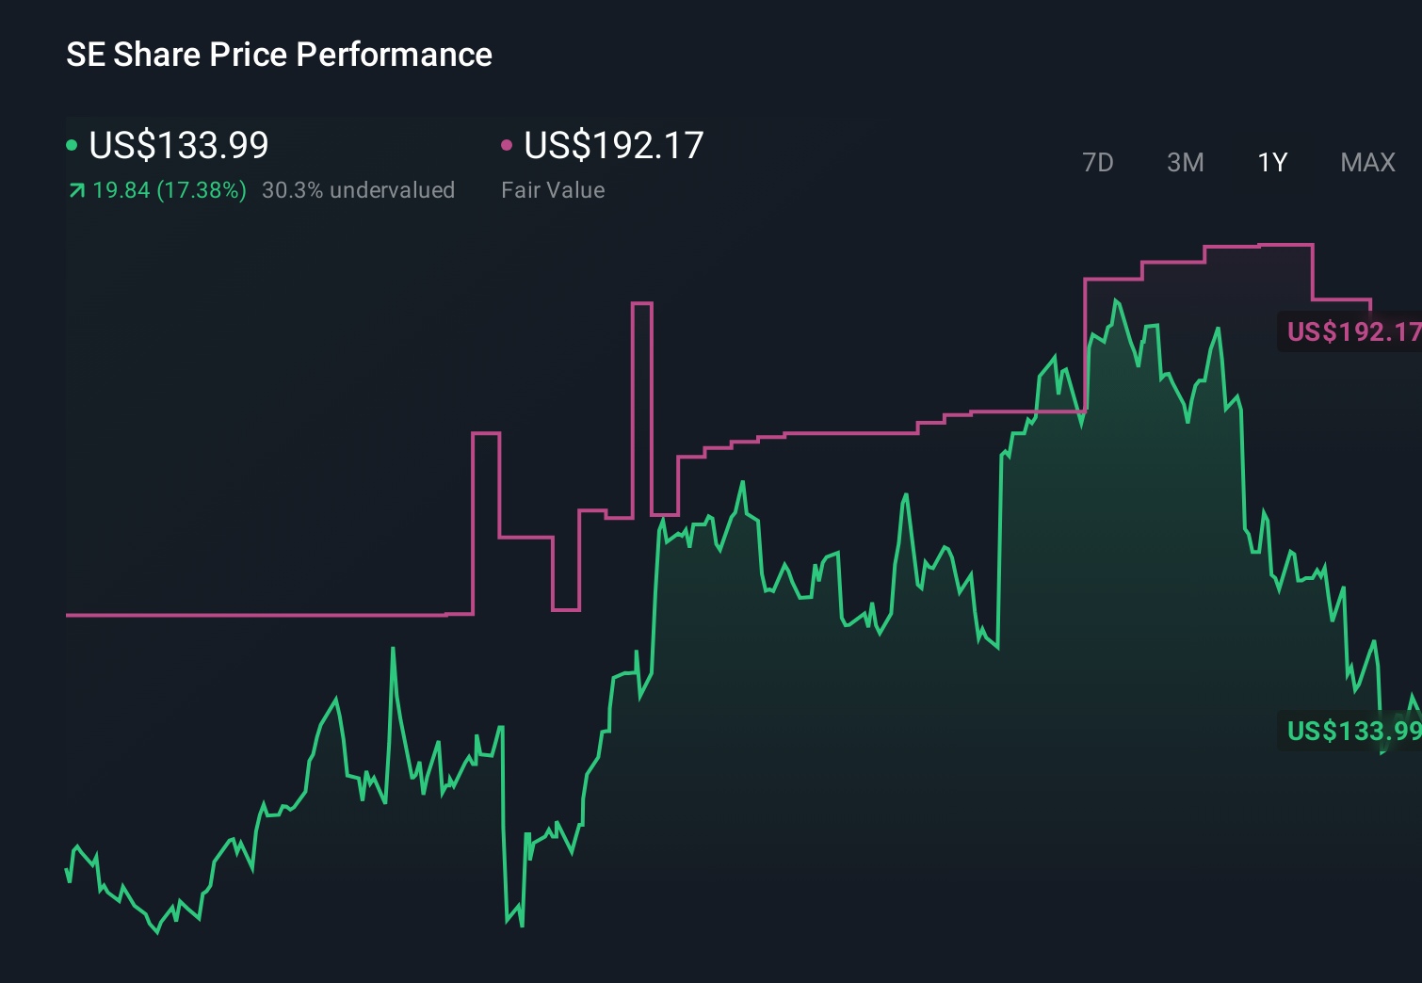
Task: Toggle the Fair Value series via pink dot
Action: (508, 144)
